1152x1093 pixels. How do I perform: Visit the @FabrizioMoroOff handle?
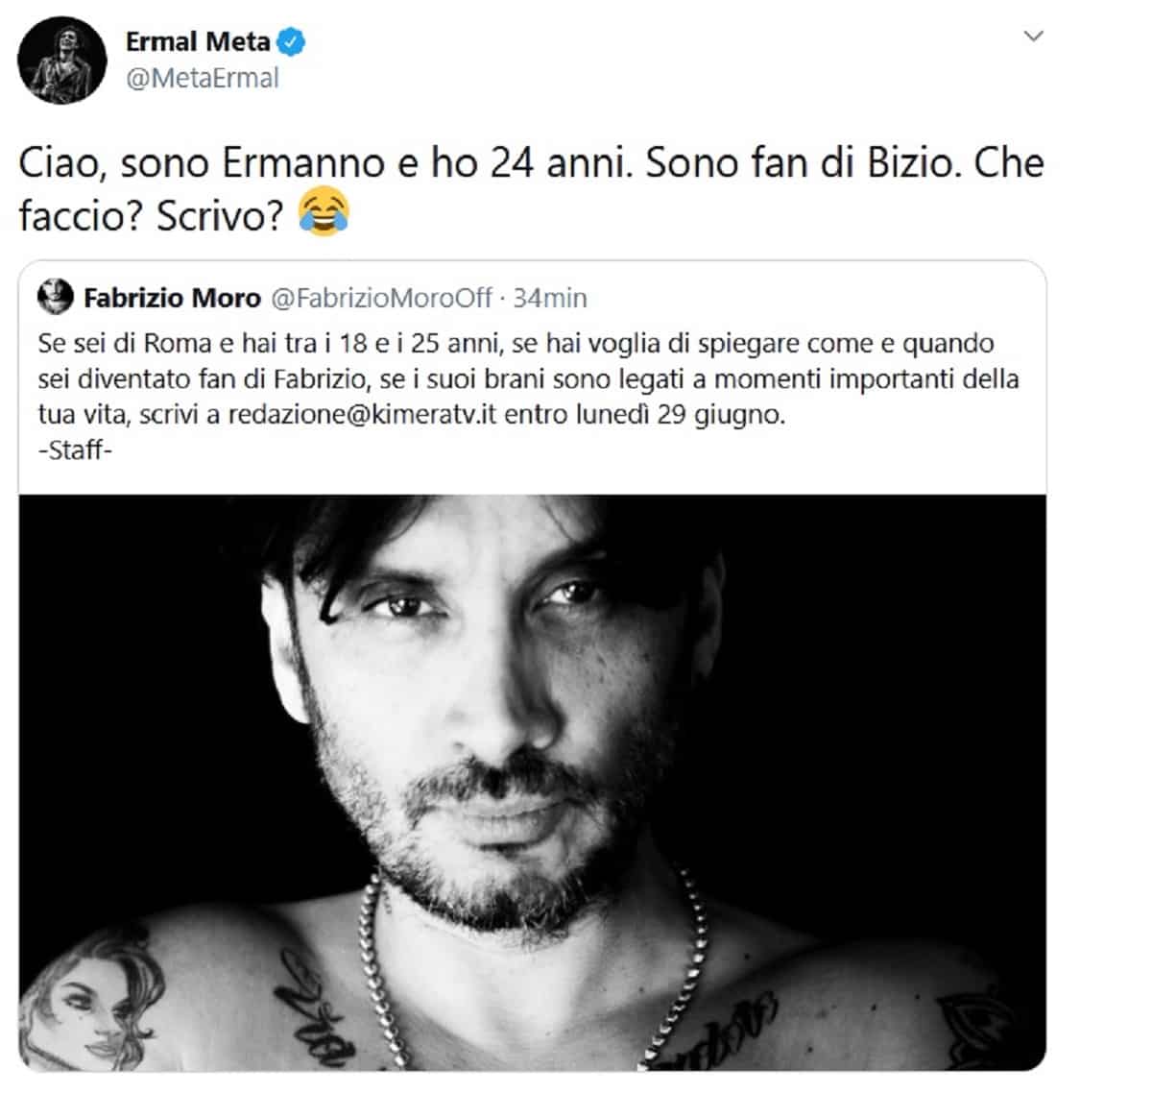click(x=380, y=298)
